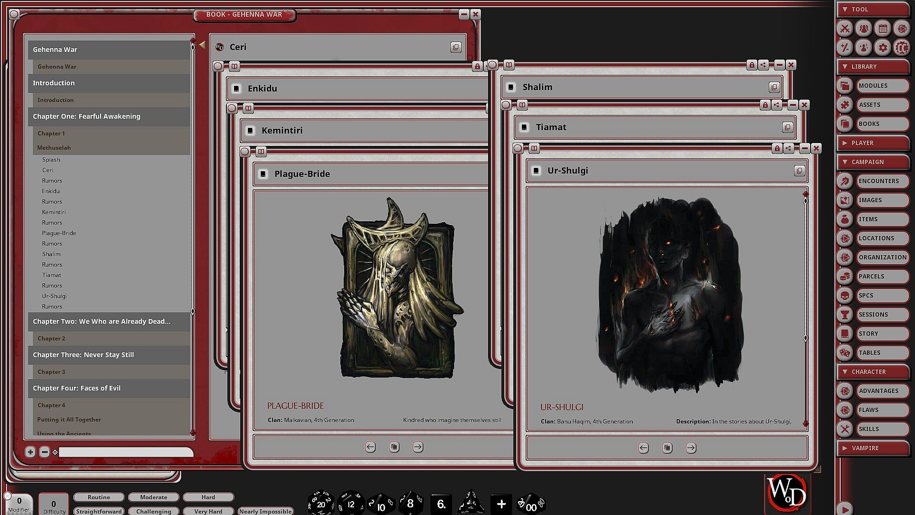The height and width of the screenshot is (515, 915).
Task: Click the book index search field
Action: coord(126,452)
